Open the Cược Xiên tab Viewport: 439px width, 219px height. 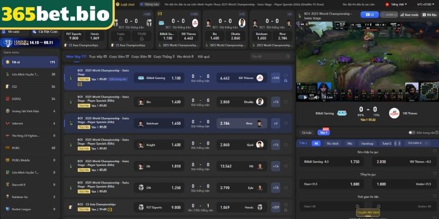[x=142, y=56]
